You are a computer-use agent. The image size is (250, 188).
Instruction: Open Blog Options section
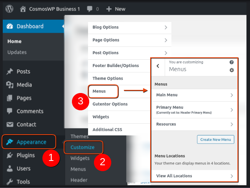tap(130, 27)
